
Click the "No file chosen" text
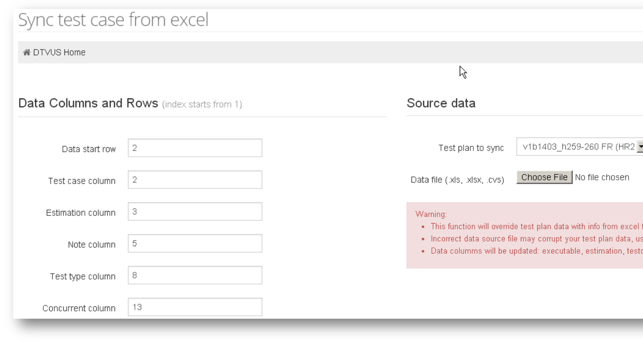click(602, 177)
